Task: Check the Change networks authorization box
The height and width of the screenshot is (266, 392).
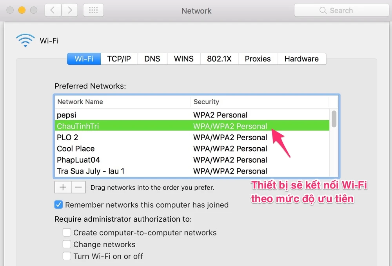Action: 67,244
